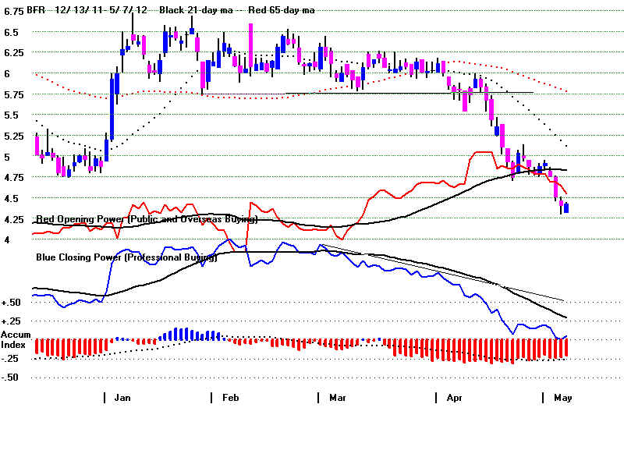
Task: Click the BFR ticker symbol in header
Action: tap(35, 10)
